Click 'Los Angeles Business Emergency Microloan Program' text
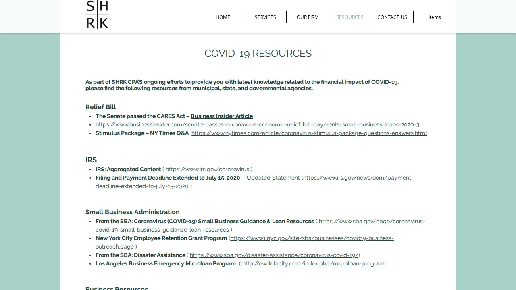Screen dimensions: 516x290 [x=166, y=263]
